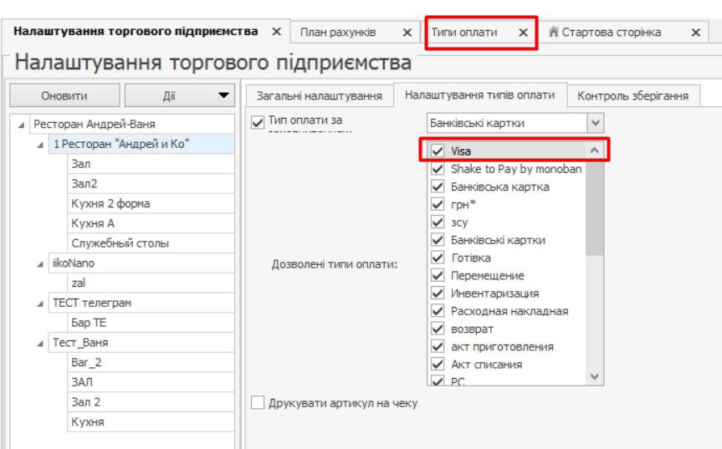This screenshot has height=449, width=722.
Task: Collapse the Ресторан Андрей-Ваня tree node
Action: pyautogui.click(x=21, y=125)
